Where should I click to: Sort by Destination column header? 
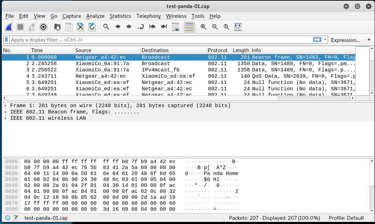pos(174,50)
